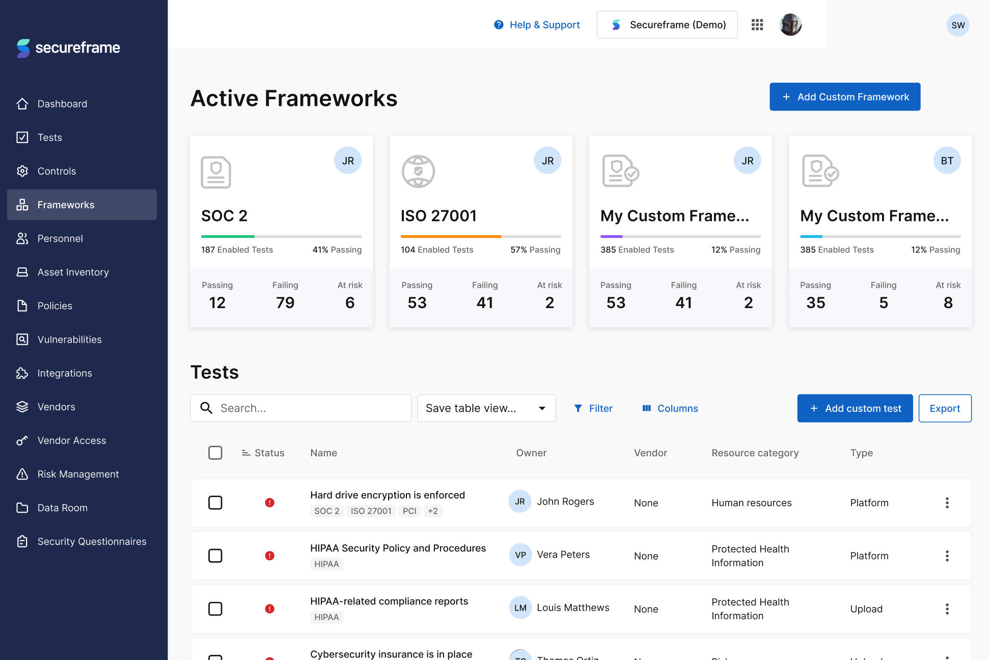Image resolution: width=990 pixels, height=660 pixels.
Task: Open the Secureframe (Demo) workspace switcher
Action: (x=667, y=24)
